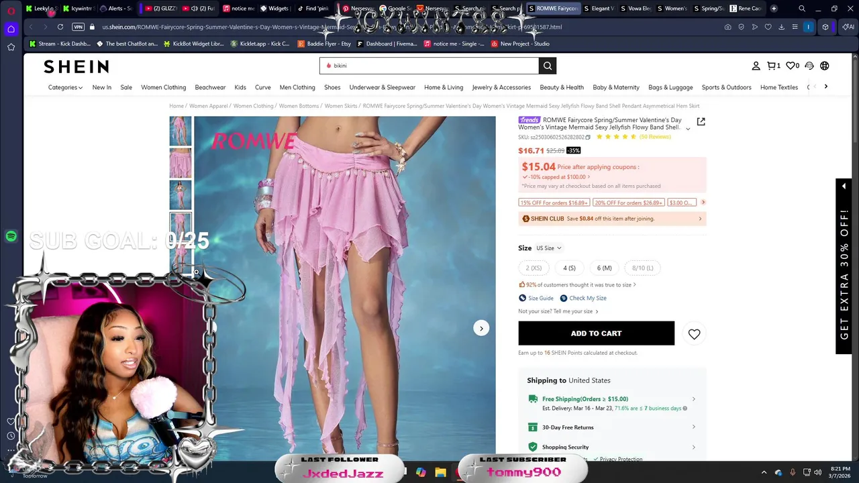Open Tell me your size link
This screenshot has width=859, height=483.
click(x=574, y=311)
